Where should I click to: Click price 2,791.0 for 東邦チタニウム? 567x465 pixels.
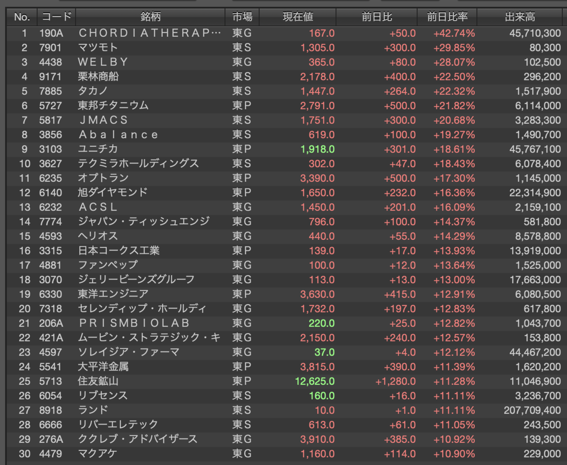click(317, 106)
